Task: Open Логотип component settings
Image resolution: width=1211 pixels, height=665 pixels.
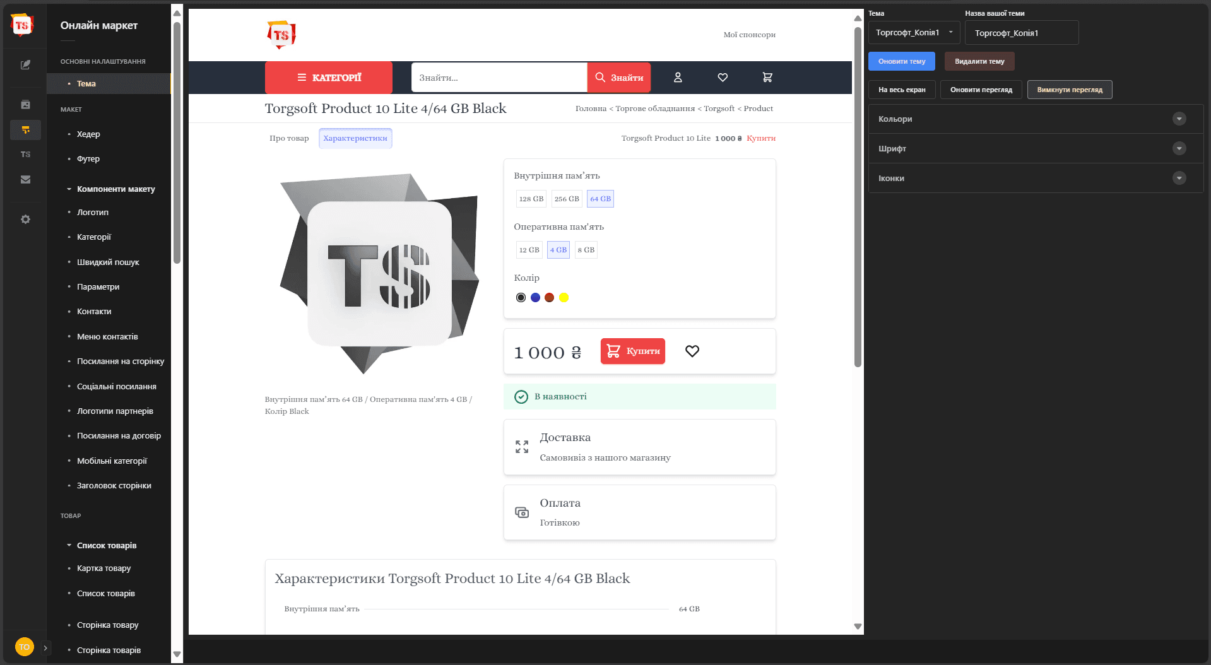Action: (x=93, y=213)
